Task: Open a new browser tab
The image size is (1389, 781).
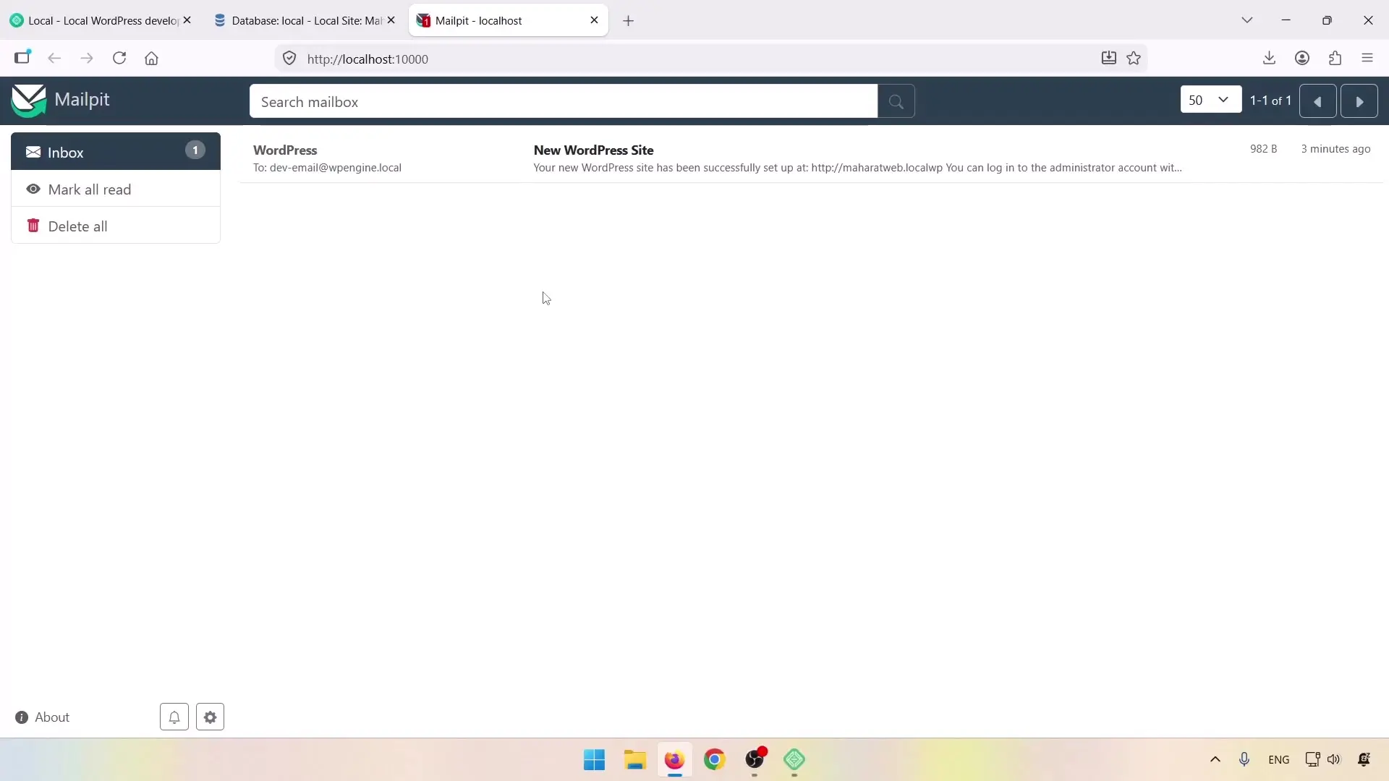Action: [x=629, y=21]
